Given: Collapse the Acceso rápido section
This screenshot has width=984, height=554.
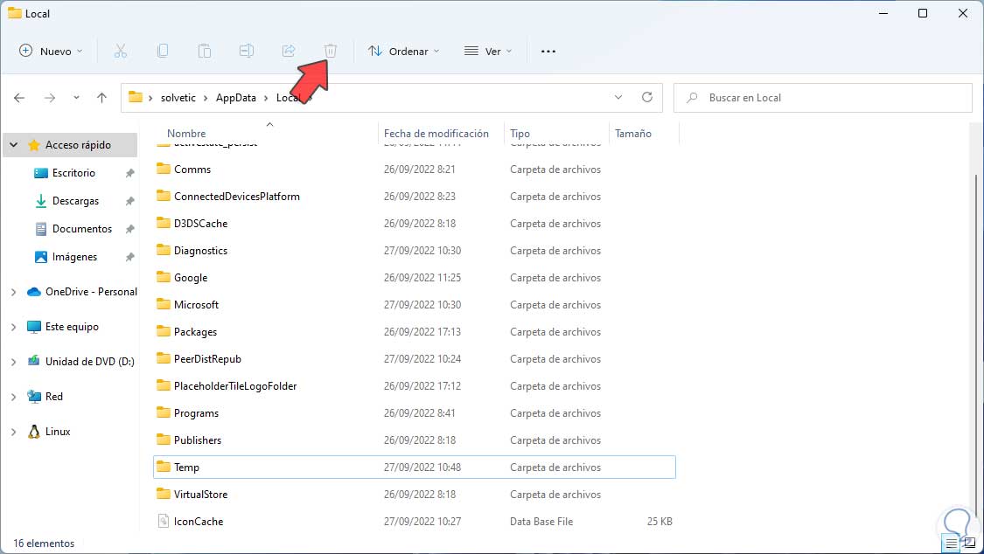Looking at the screenshot, I should (14, 145).
